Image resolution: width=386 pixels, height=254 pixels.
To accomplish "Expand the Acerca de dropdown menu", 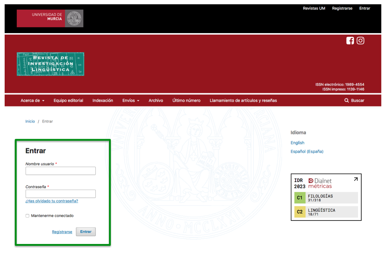I will coord(33,101).
